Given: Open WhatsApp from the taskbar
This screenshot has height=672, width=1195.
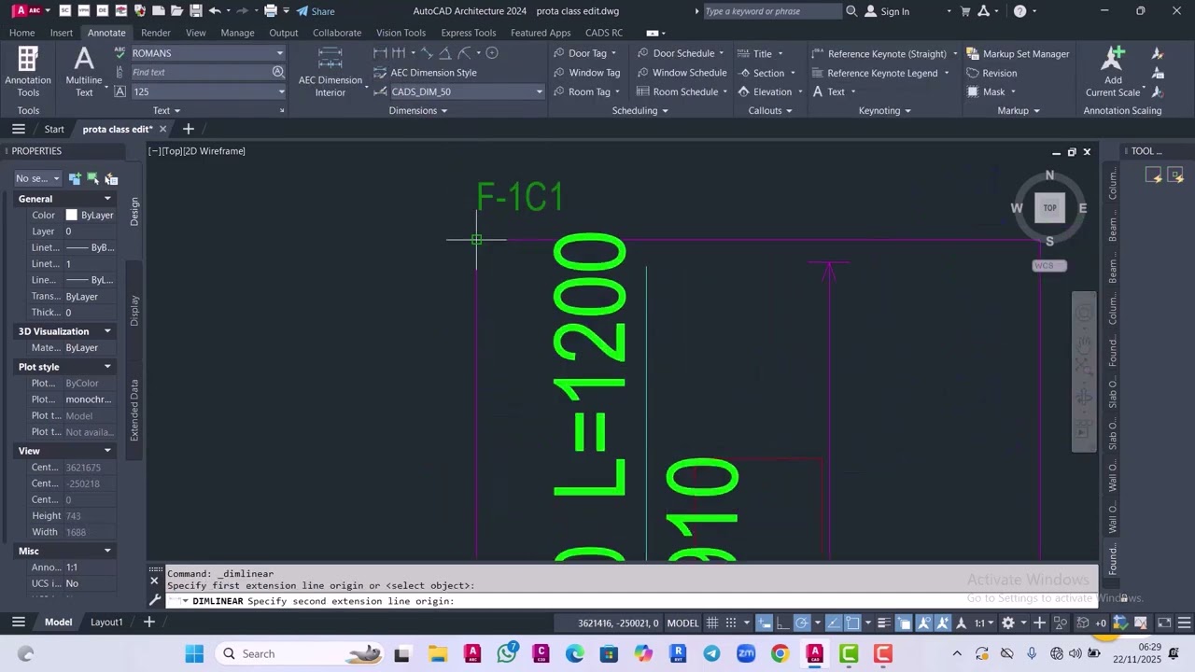Looking at the screenshot, I should point(507,653).
